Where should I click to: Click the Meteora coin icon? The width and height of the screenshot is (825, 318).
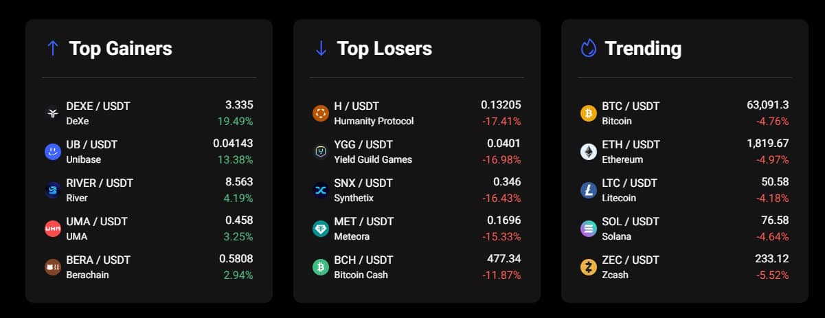[x=321, y=229]
